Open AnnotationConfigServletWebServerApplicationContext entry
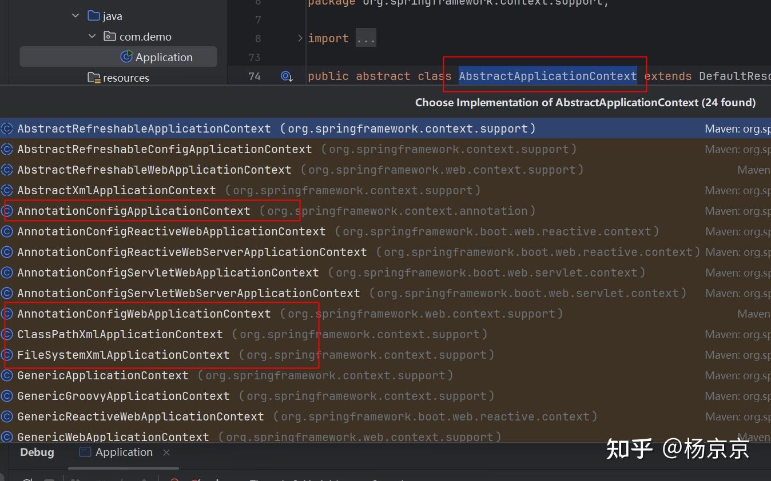Viewport: 771px width, 481px height. pyautogui.click(x=385, y=293)
